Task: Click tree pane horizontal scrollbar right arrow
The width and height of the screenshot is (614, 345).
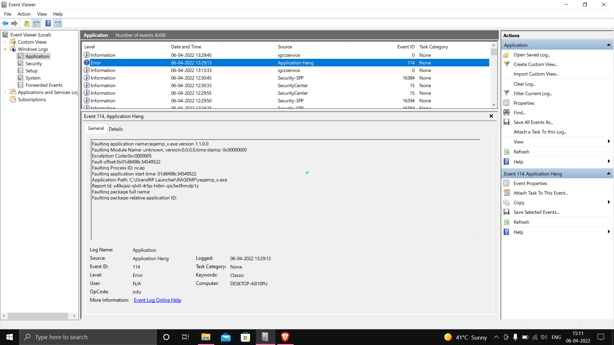Action: [x=74, y=316]
